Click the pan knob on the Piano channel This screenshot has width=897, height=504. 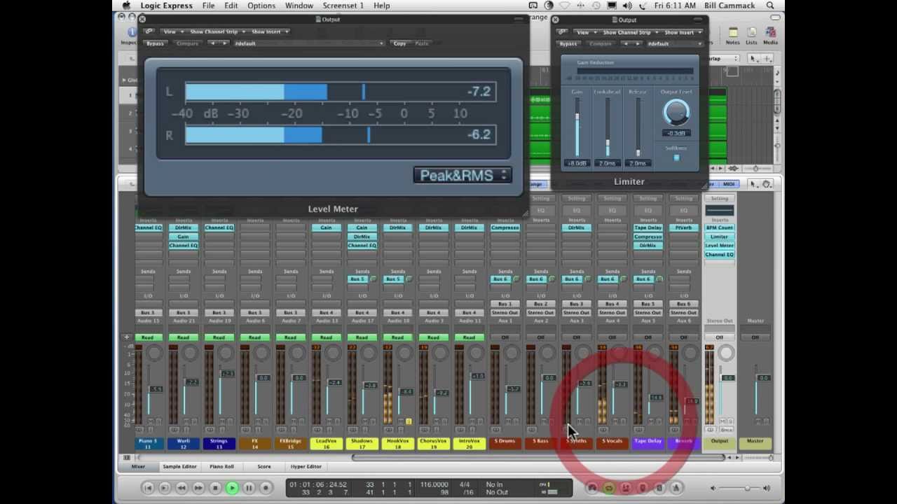154,353
